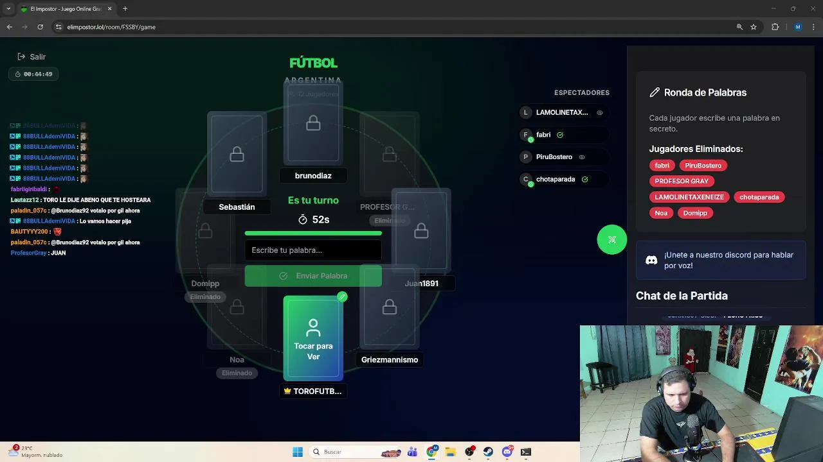Open Discord from the taskbar
Image resolution: width=823 pixels, height=462 pixels.
507,452
